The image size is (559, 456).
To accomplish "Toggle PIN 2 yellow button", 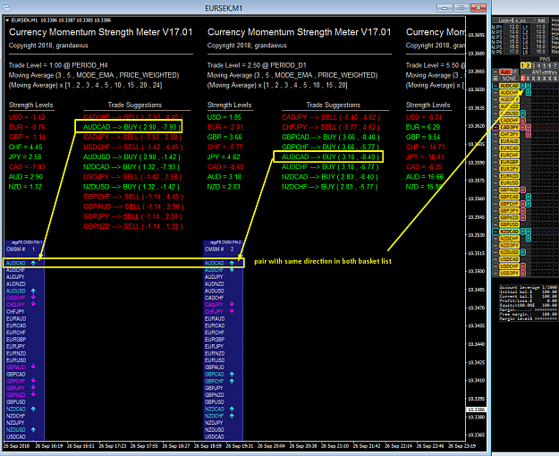I will (x=529, y=65).
